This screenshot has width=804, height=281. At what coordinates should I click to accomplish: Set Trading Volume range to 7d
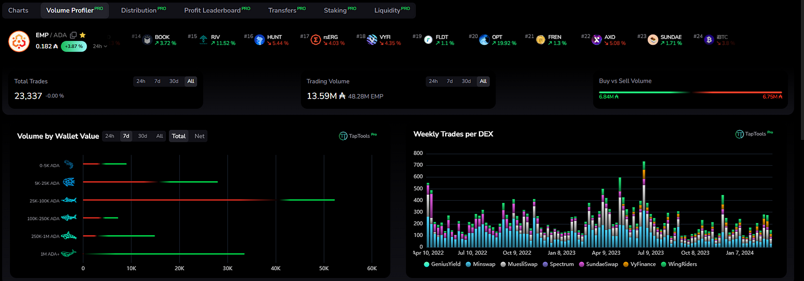450,81
